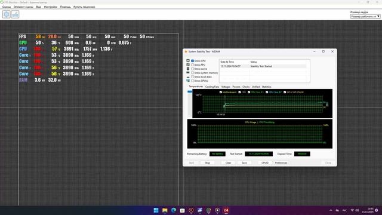Select the Stability Test Started log row
The image size is (382, 215).
pyautogui.click(x=263, y=66)
